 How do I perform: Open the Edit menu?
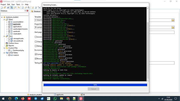[x=9, y=4]
